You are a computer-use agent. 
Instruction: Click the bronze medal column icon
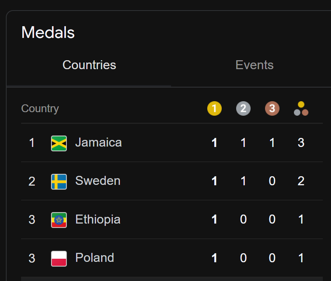[x=272, y=109]
